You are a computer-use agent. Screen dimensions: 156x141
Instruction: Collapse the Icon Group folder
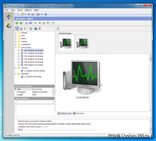[x=15, y=47]
